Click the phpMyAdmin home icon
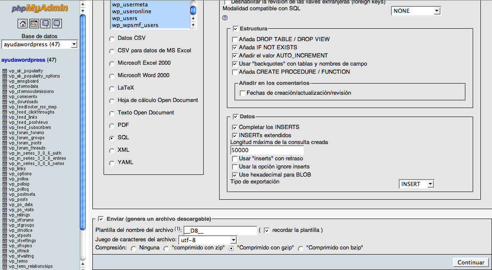The width and height of the screenshot is (492, 270). tap(23, 24)
